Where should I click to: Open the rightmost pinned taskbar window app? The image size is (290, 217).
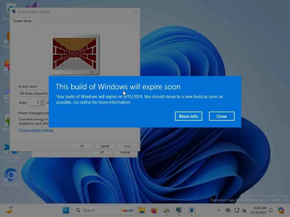point(192,210)
